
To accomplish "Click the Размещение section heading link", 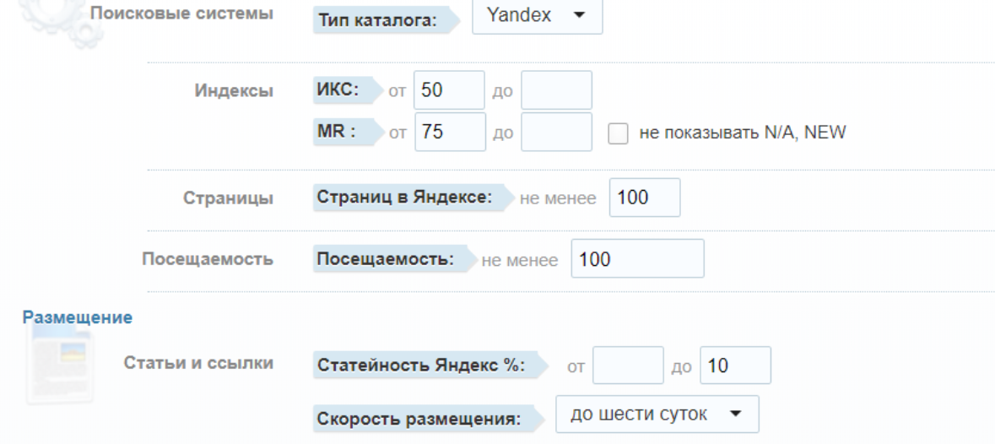I will click(x=78, y=318).
